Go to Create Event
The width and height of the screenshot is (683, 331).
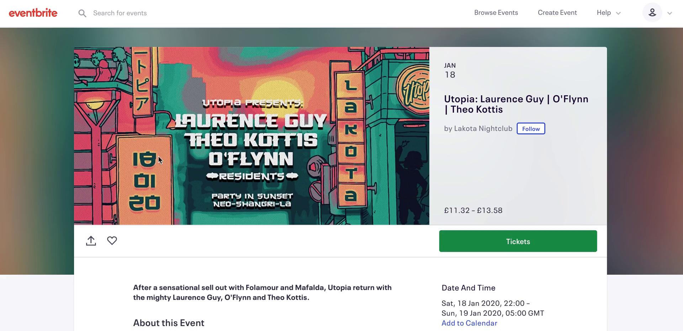coord(557,12)
